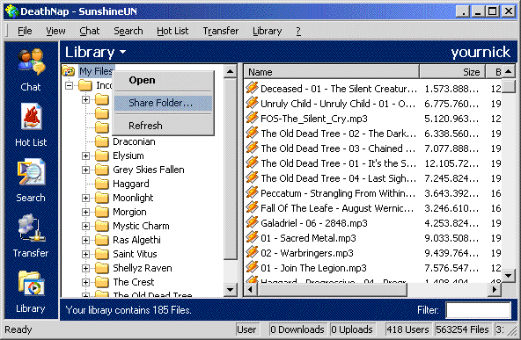Click the Haggard folder icon
Viewport: 521px width, 340px height.
click(102, 184)
